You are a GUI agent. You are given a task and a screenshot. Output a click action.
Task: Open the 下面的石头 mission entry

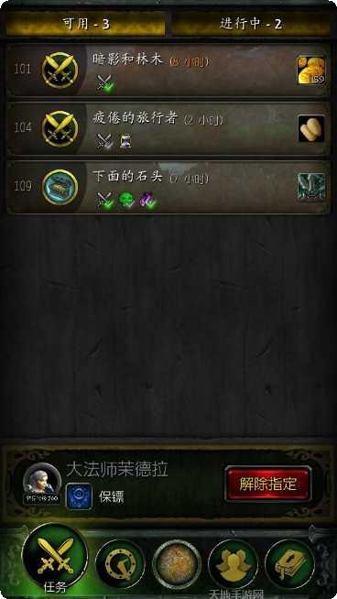[x=168, y=187]
